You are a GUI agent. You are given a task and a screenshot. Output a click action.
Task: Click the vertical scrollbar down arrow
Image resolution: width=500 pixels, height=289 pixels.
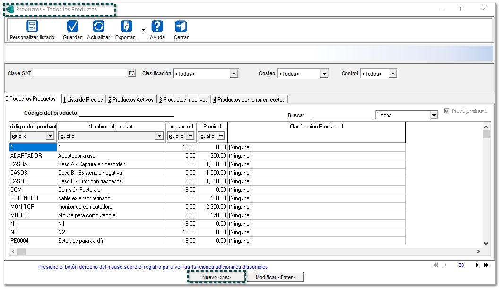[x=486, y=244]
